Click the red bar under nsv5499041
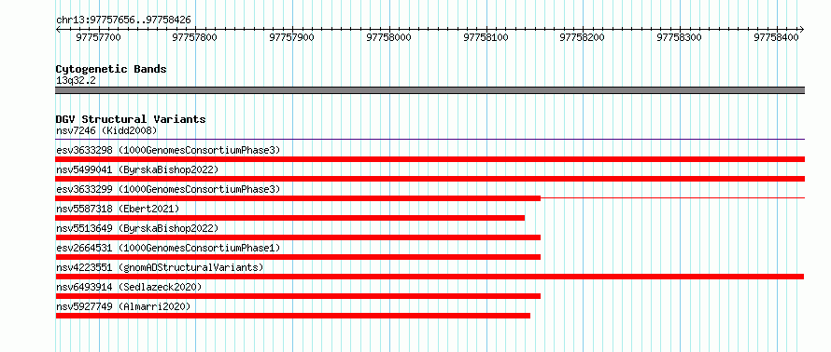Image resolution: width=831 pixels, height=352 pixels. click(430, 179)
